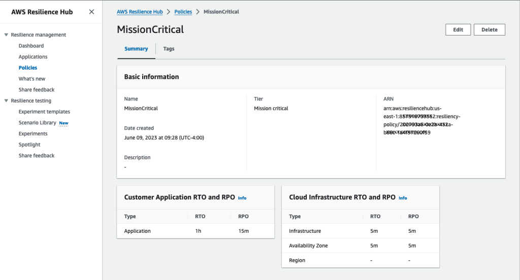Click MissionCritical breadcrumb text

[221, 12]
